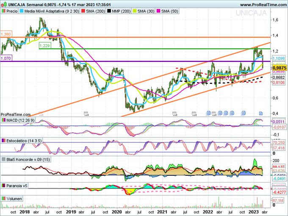288x216 pixels.
Task: Click the Paranoia v5 panel icon
Action: pyautogui.click(x=3, y=186)
